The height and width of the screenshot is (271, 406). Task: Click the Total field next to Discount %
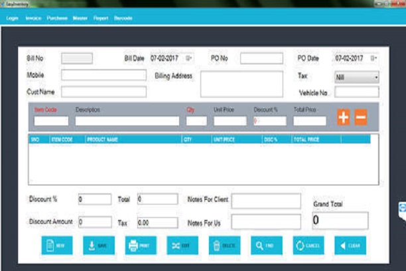click(x=158, y=199)
